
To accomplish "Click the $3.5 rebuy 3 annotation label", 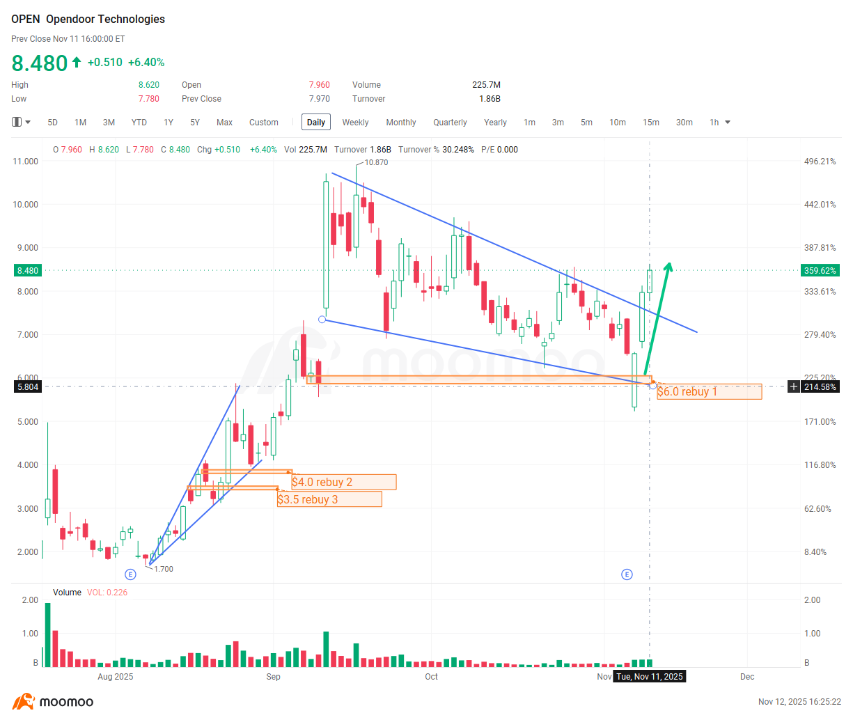I will pos(329,499).
